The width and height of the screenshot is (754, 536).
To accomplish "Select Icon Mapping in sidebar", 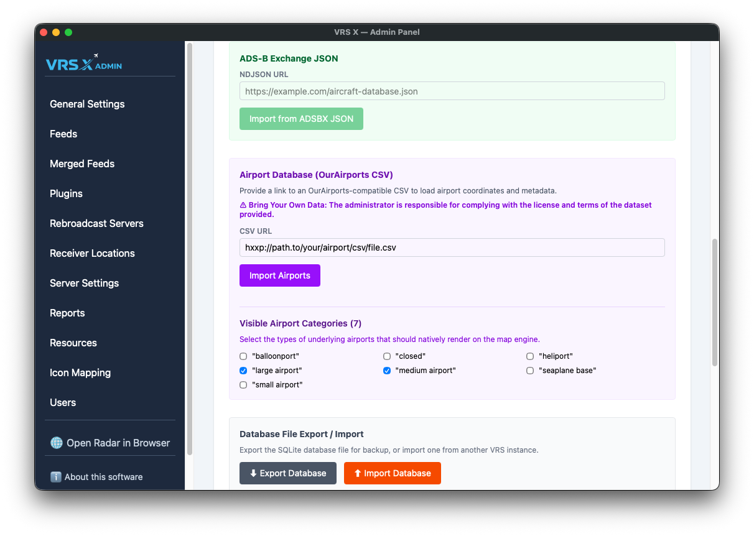I will coord(80,372).
